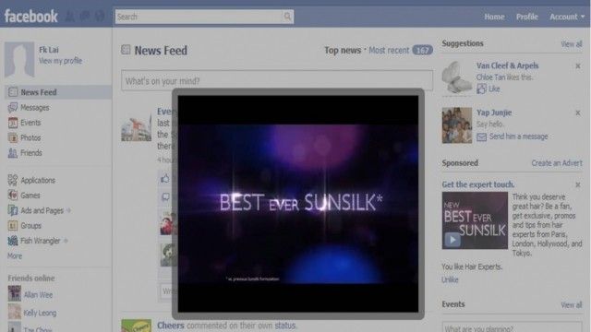Click Fk Lai profile picture
This screenshot has width=591, height=332.
[x=19, y=59]
